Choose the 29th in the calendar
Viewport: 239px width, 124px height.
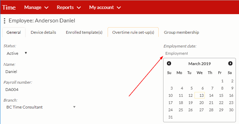[x=221, y=110]
